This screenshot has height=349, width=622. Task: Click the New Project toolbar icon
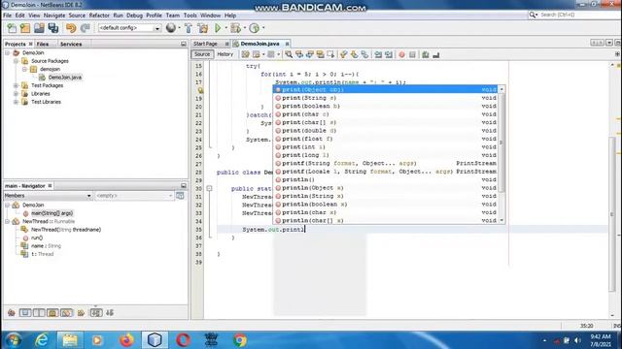pyautogui.click(x=25, y=28)
